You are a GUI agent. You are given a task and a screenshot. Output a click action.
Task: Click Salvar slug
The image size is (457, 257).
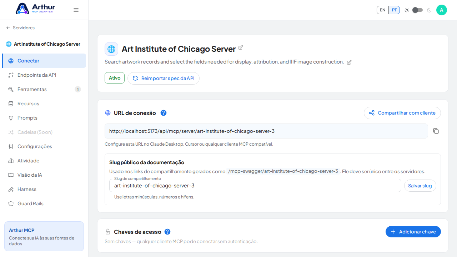click(420, 186)
